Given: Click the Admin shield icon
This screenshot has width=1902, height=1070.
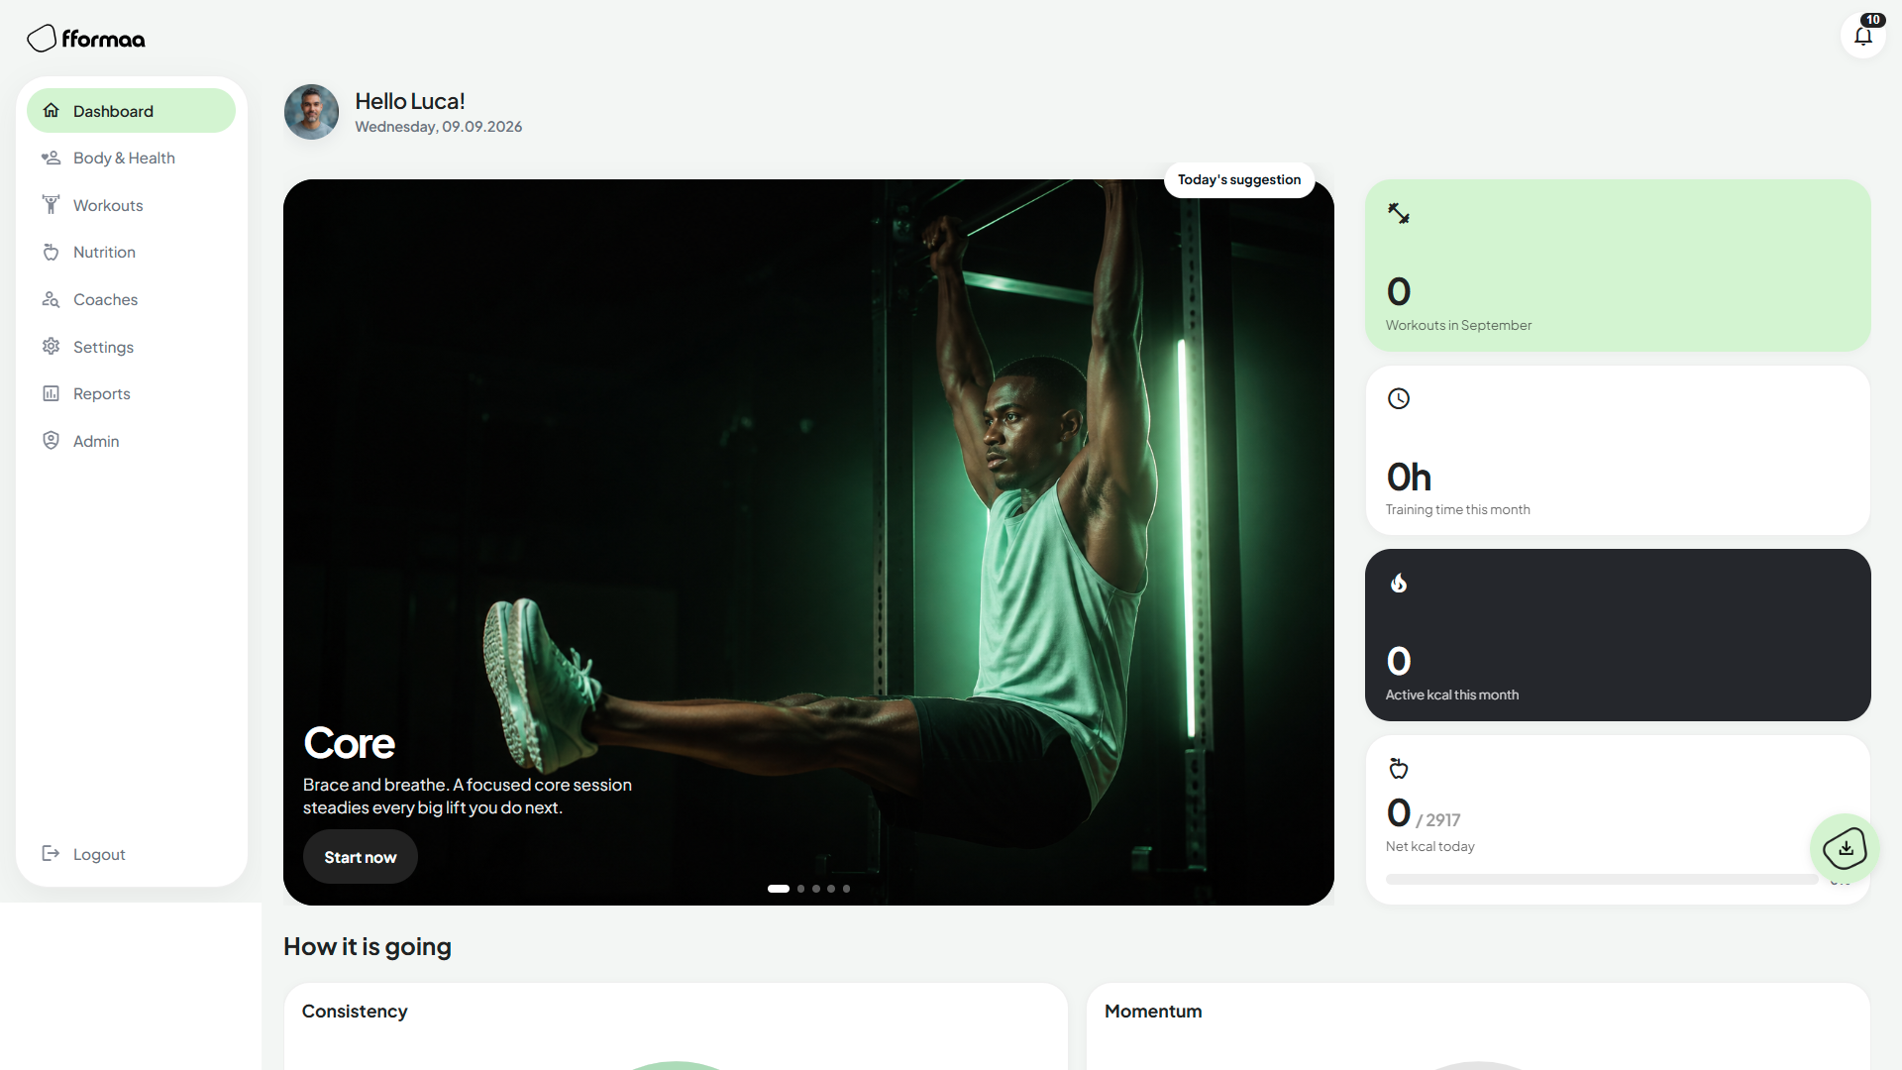Looking at the screenshot, I should 52,441.
